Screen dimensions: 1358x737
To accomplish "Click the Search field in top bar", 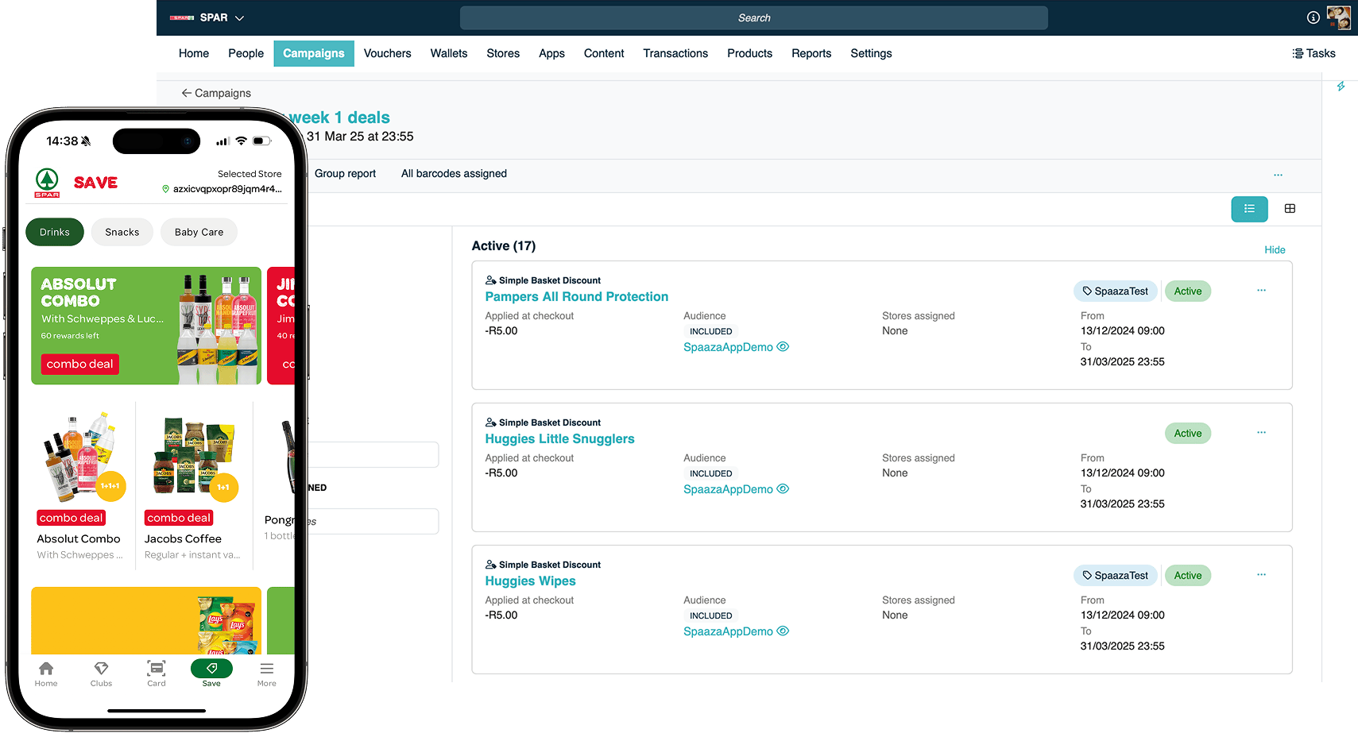I will click(x=753, y=17).
